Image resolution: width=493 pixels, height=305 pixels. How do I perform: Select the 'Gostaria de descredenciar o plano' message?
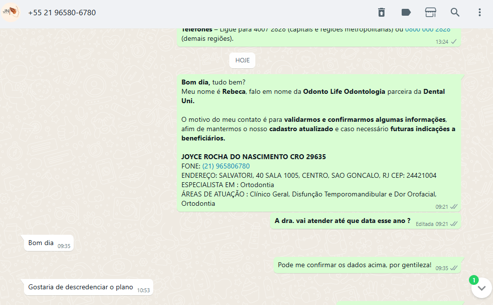click(81, 287)
